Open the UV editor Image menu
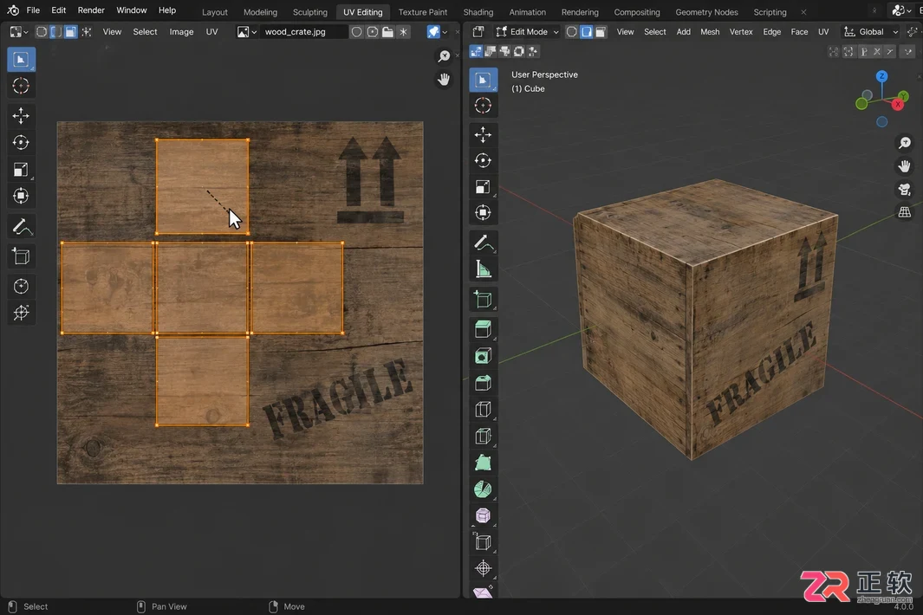This screenshot has height=615, width=923. point(181,32)
